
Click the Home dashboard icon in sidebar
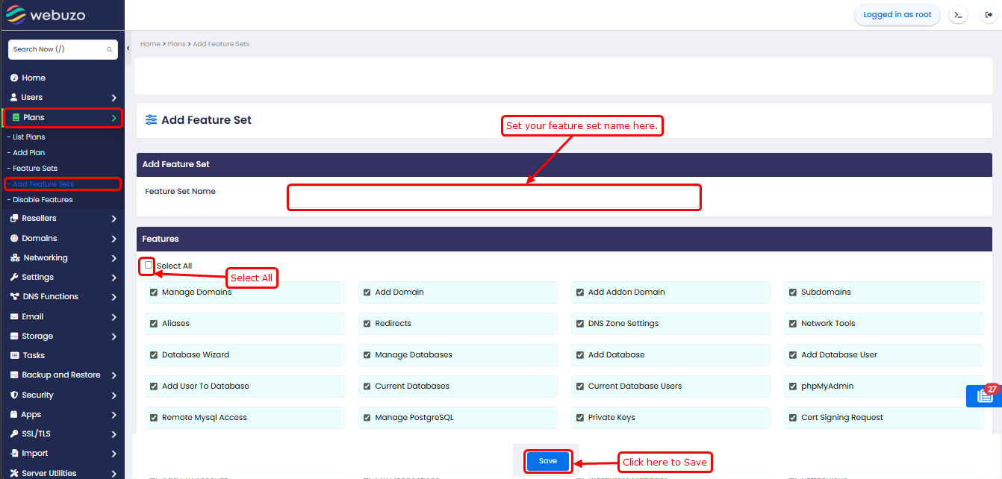tap(14, 78)
